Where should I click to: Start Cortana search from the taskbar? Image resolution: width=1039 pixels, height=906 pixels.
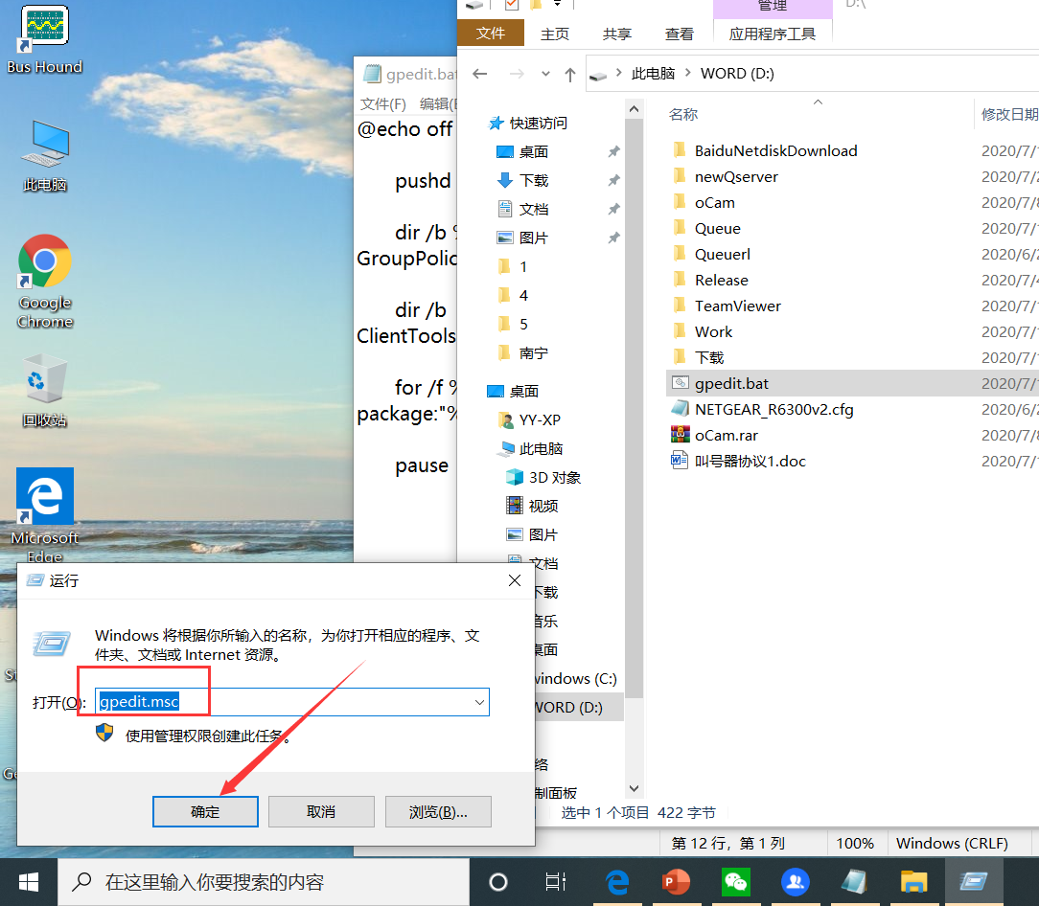498,882
